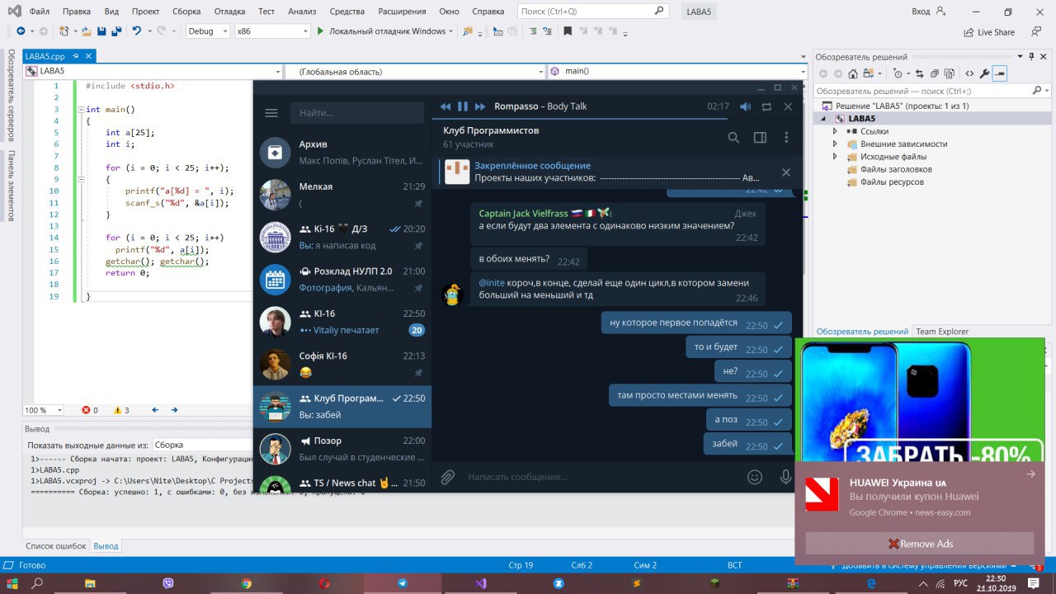Open Viber from Windows taskbar
The image size is (1056, 594).
tap(168, 582)
